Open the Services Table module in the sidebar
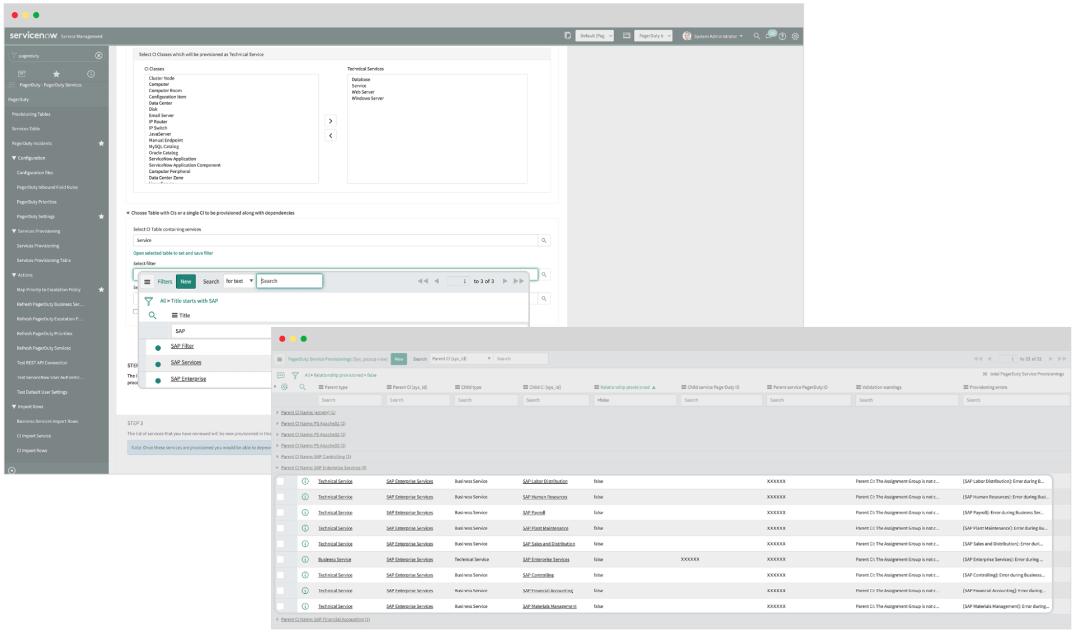1074x633 pixels. (25, 129)
